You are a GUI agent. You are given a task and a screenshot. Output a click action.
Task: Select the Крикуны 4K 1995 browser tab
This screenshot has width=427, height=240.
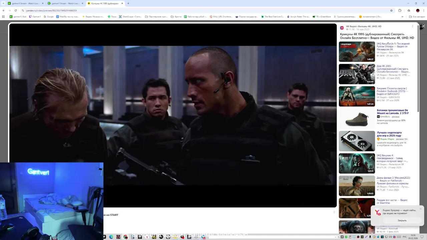105,3
